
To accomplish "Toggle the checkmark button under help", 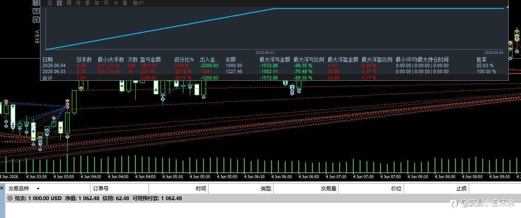I will click(36, 19).
